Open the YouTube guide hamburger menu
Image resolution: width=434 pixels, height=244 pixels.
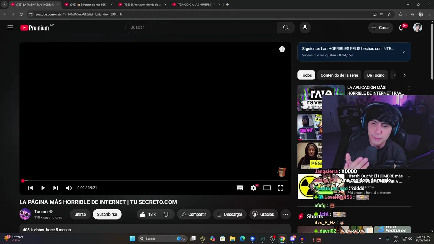tap(10, 27)
